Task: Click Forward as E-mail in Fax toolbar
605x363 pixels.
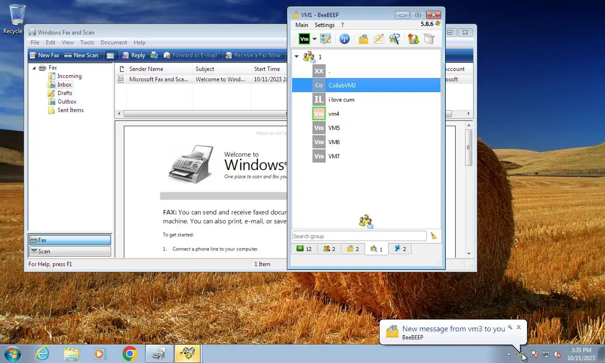Action: [x=190, y=55]
